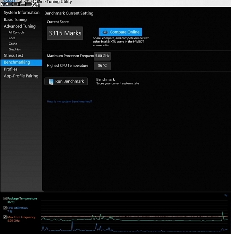Screen dimensions: 231x234
Task: Open App-Profile Pairing section
Action: tap(21, 76)
